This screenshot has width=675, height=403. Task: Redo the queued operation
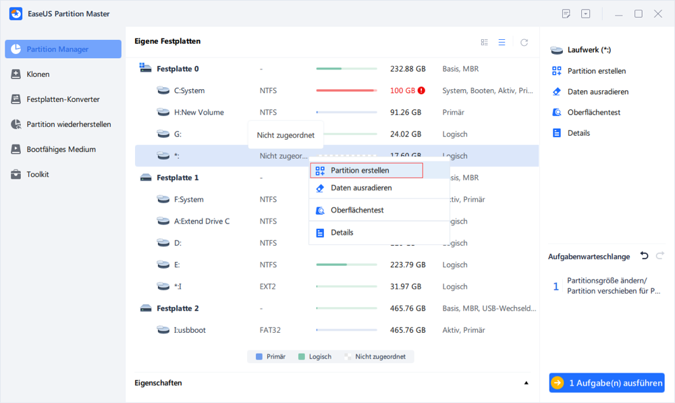pyautogui.click(x=659, y=256)
